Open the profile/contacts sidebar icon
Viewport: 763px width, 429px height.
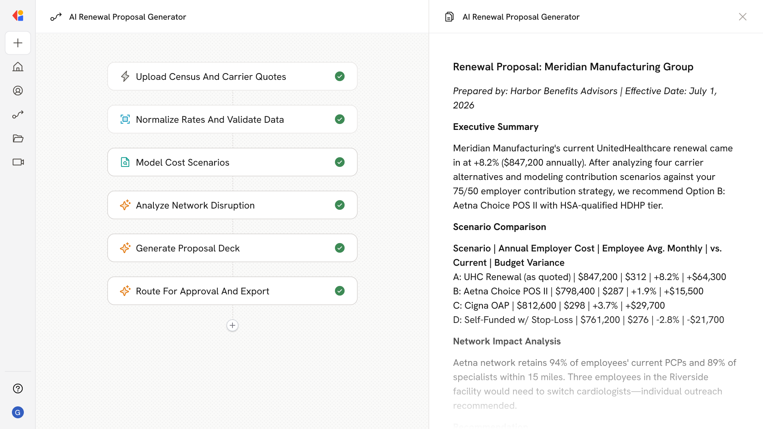pos(18,91)
